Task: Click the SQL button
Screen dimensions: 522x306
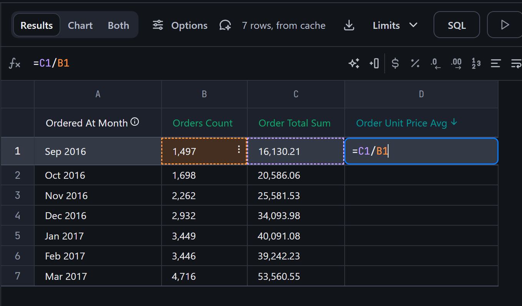Action: click(457, 25)
